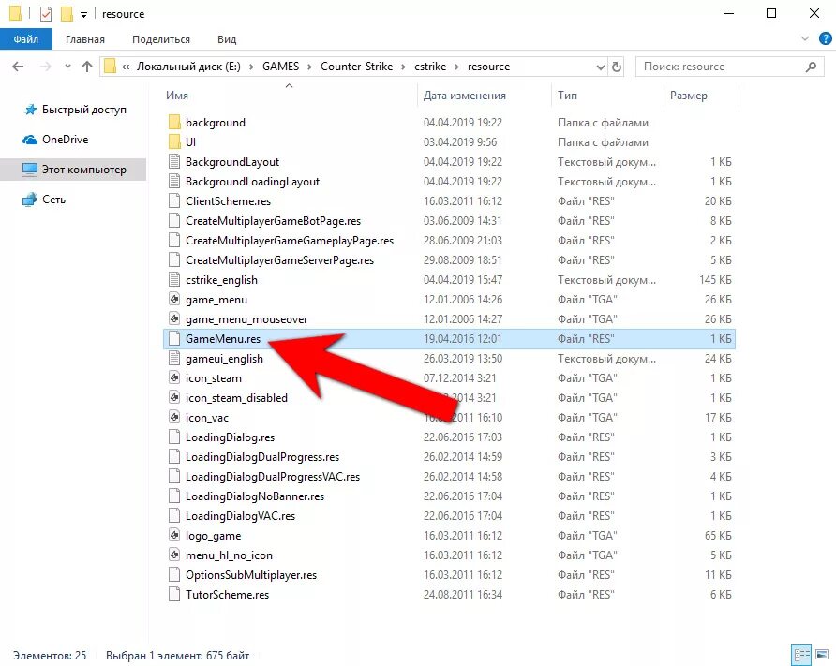Click the Forward navigation arrow
This screenshot has height=666, width=836.
(46, 67)
